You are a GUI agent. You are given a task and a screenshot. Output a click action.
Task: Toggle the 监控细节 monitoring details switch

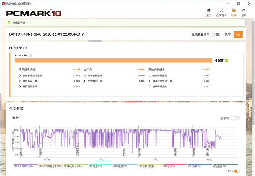tap(235, 118)
